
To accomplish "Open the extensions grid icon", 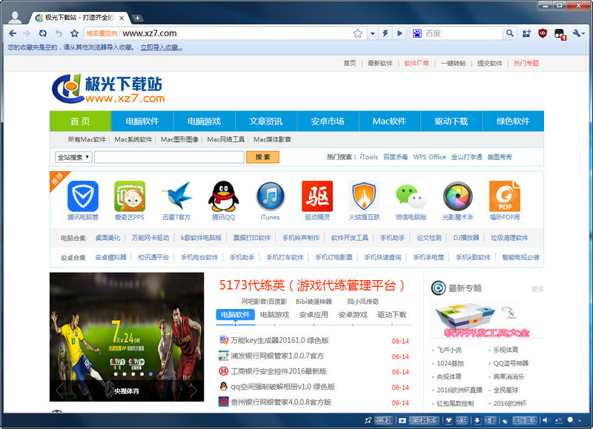I will point(526,33).
